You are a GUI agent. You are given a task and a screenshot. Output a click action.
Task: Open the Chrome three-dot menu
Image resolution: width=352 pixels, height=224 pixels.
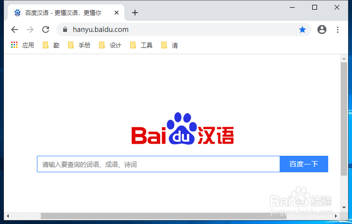(x=337, y=30)
